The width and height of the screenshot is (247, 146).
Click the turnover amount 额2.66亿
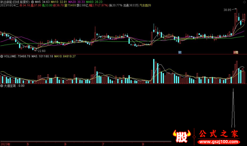tap(82, 5)
